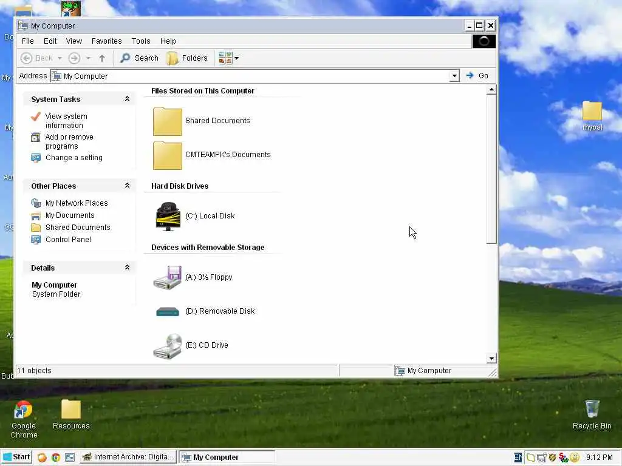
Task: Open the Views dropdown icon
Action: point(228,58)
